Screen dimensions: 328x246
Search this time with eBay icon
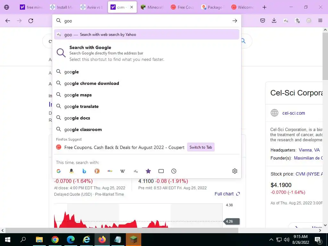110,171
